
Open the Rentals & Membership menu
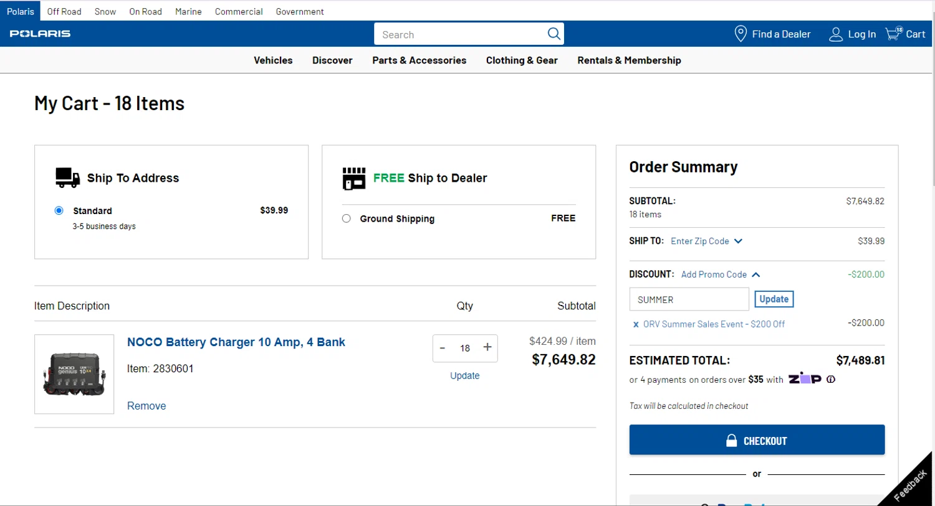(x=629, y=60)
